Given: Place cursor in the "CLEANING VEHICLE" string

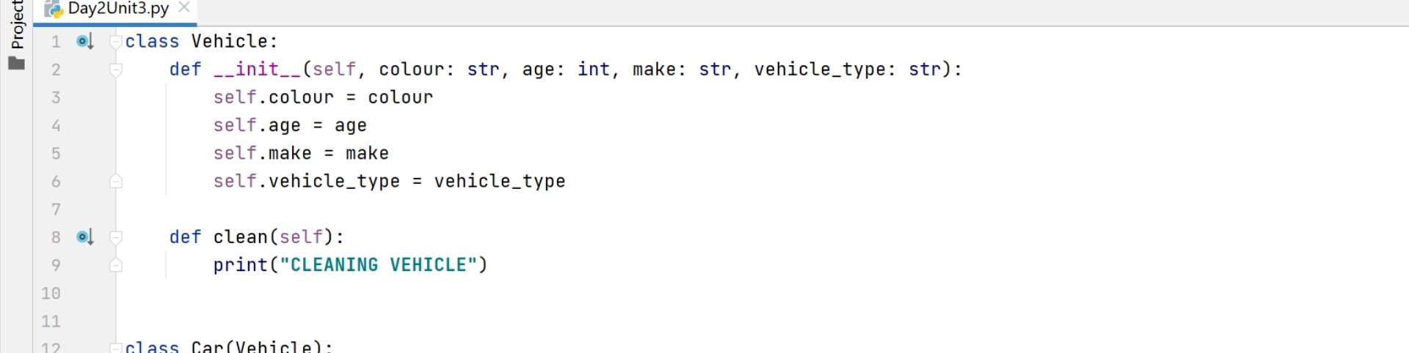Looking at the screenshot, I should [379, 265].
